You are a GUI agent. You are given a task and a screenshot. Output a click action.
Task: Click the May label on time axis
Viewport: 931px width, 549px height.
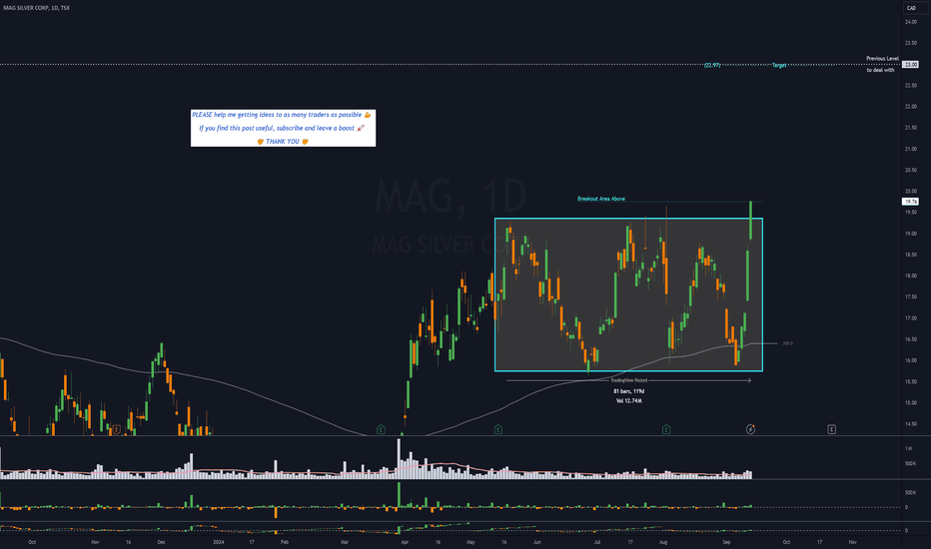[x=470, y=542]
